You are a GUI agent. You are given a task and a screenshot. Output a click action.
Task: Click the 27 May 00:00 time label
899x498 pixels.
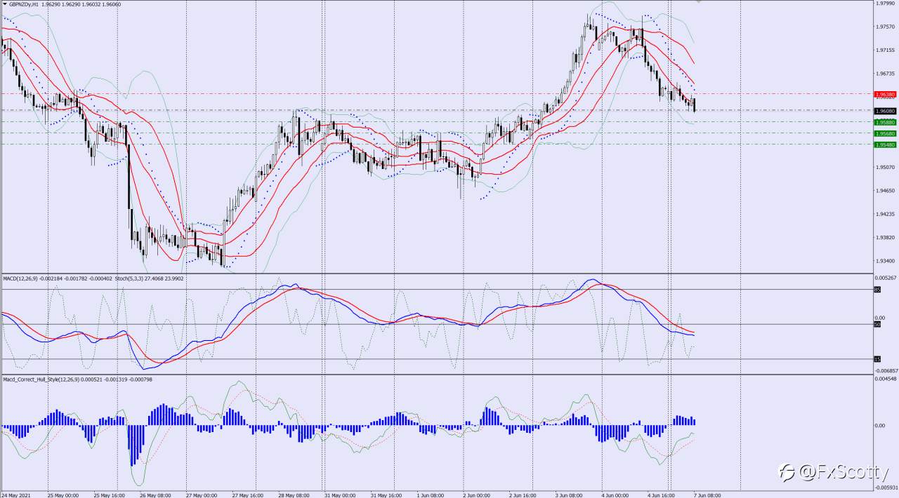pyautogui.click(x=202, y=494)
